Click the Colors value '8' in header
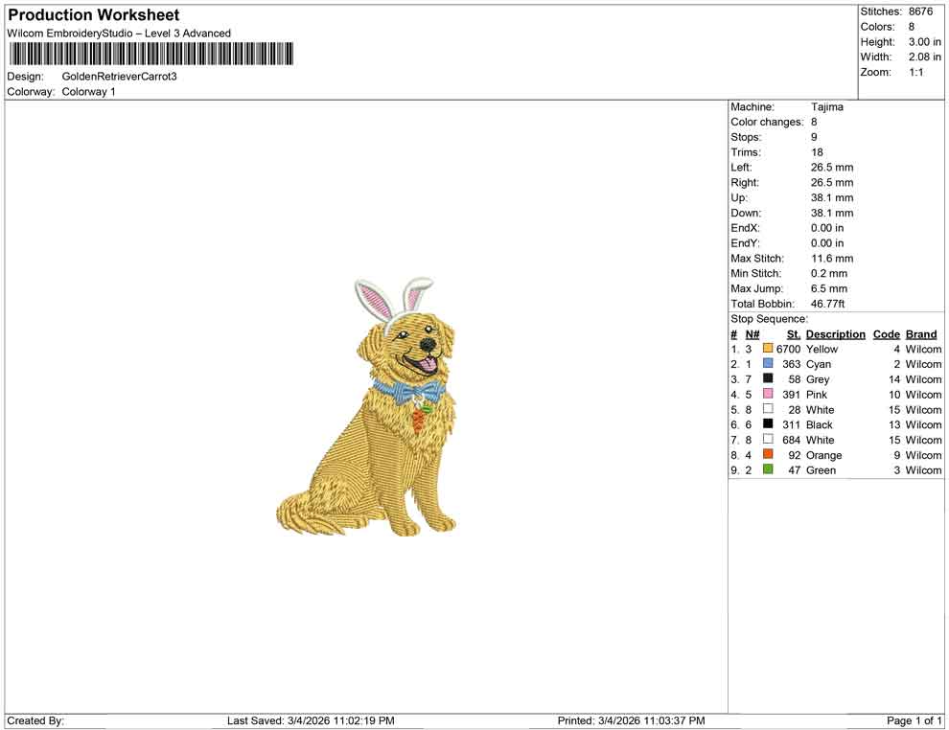 click(x=912, y=27)
